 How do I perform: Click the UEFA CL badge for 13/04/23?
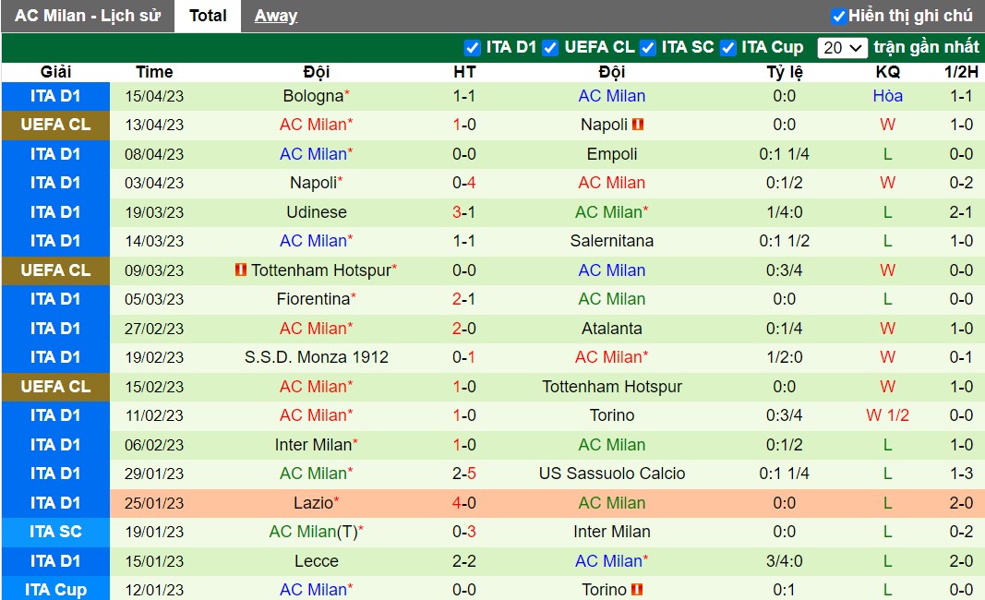pyautogui.click(x=55, y=125)
